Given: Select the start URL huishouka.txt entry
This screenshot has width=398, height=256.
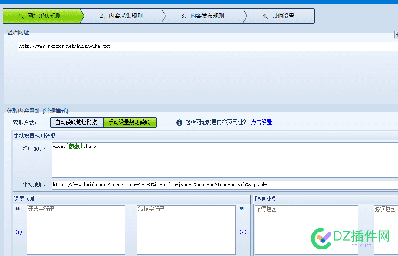Looking at the screenshot, I should pos(208,46).
